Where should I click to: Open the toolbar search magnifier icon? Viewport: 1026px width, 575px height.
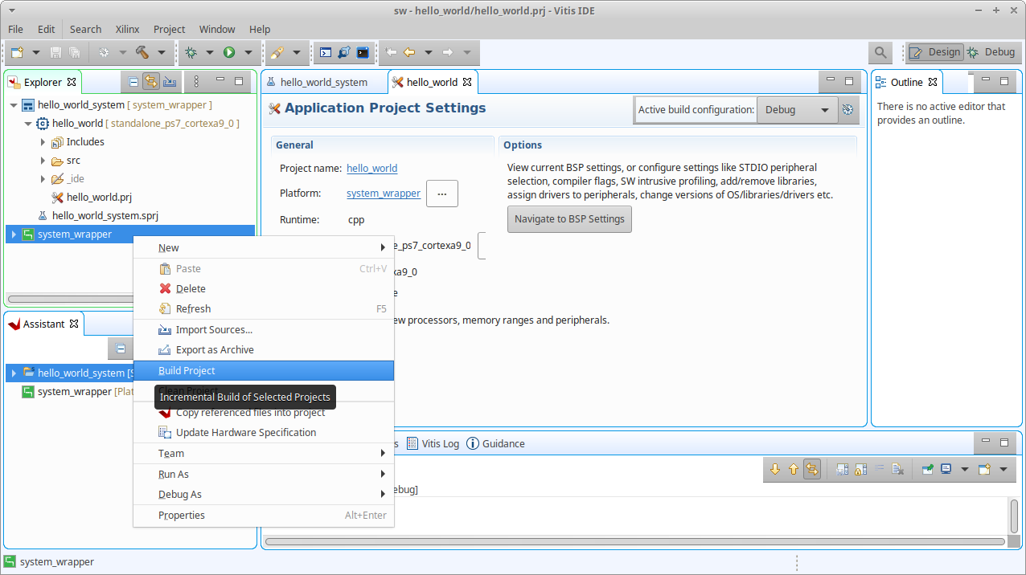point(880,52)
